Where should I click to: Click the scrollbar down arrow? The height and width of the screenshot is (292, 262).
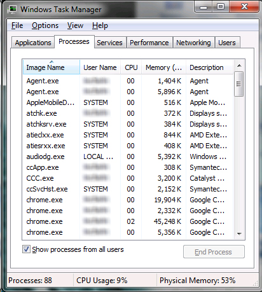tap(239, 233)
